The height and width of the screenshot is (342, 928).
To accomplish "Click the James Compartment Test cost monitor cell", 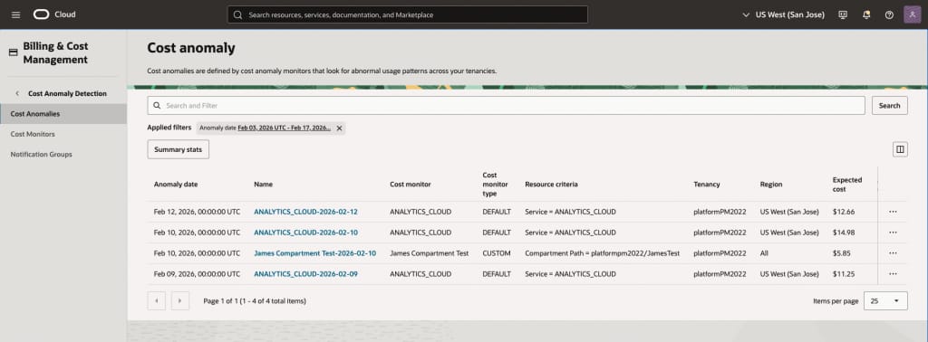I will 429,252.
